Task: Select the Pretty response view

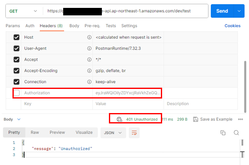Action: 14,132
